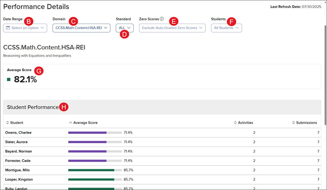The image size is (327, 190).
Task: Select student Owens, Charlee
Action: pyautogui.click(x=18, y=133)
